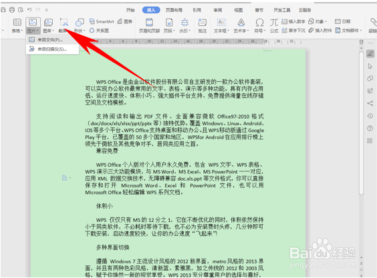
Task: Open the 页面布局 tab
Action: [174, 10]
